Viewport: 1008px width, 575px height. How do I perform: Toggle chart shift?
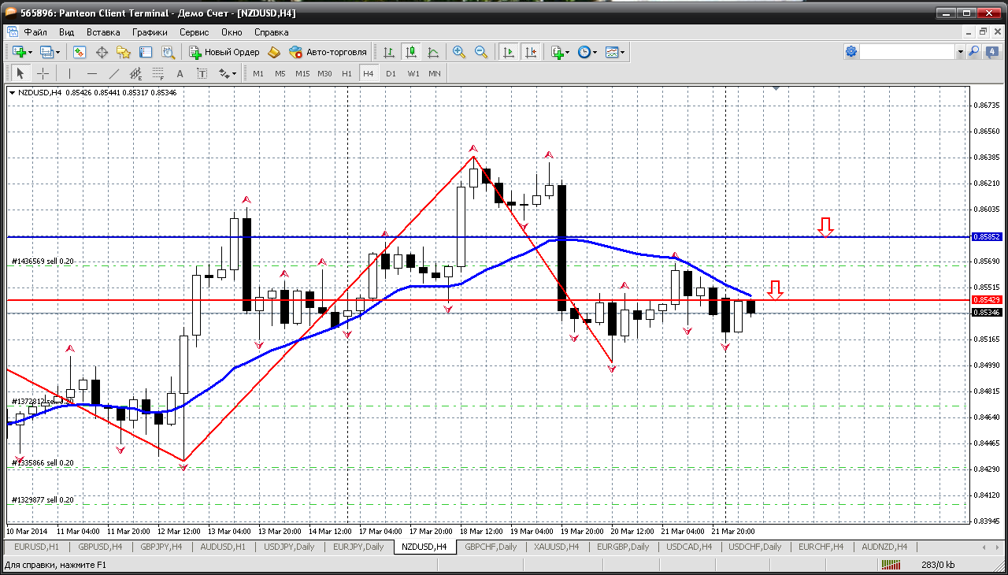[530, 52]
